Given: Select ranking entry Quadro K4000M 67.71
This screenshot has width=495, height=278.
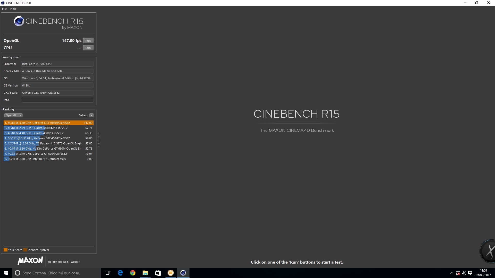Looking at the screenshot, I should point(48,128).
